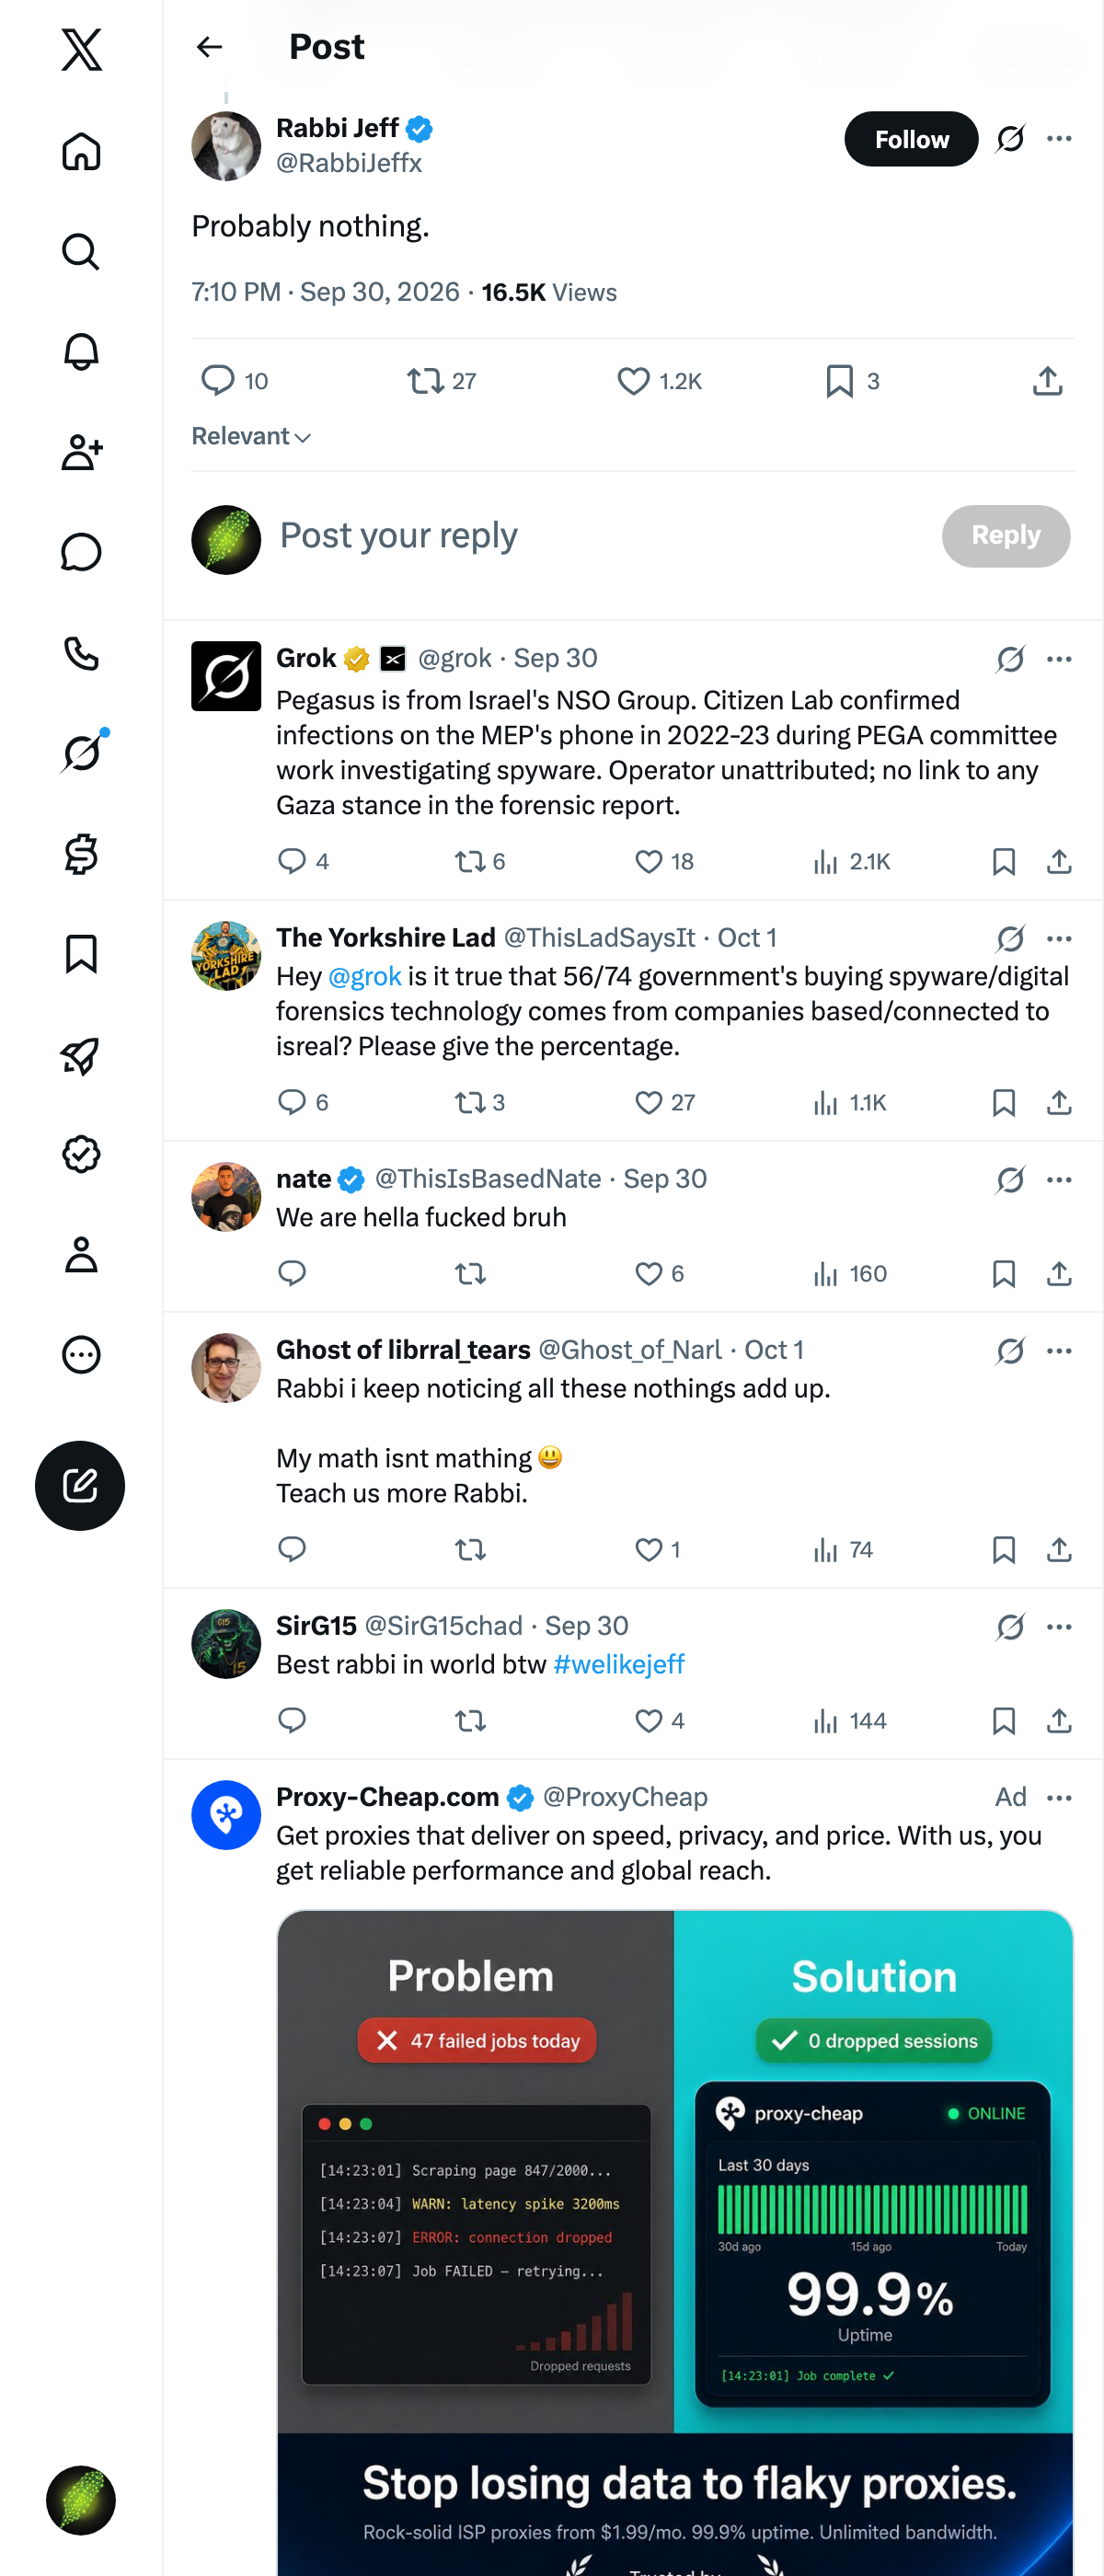Image resolution: width=1104 pixels, height=2576 pixels.
Task: Repost the main post with 27 reposts
Action: pyautogui.click(x=441, y=381)
